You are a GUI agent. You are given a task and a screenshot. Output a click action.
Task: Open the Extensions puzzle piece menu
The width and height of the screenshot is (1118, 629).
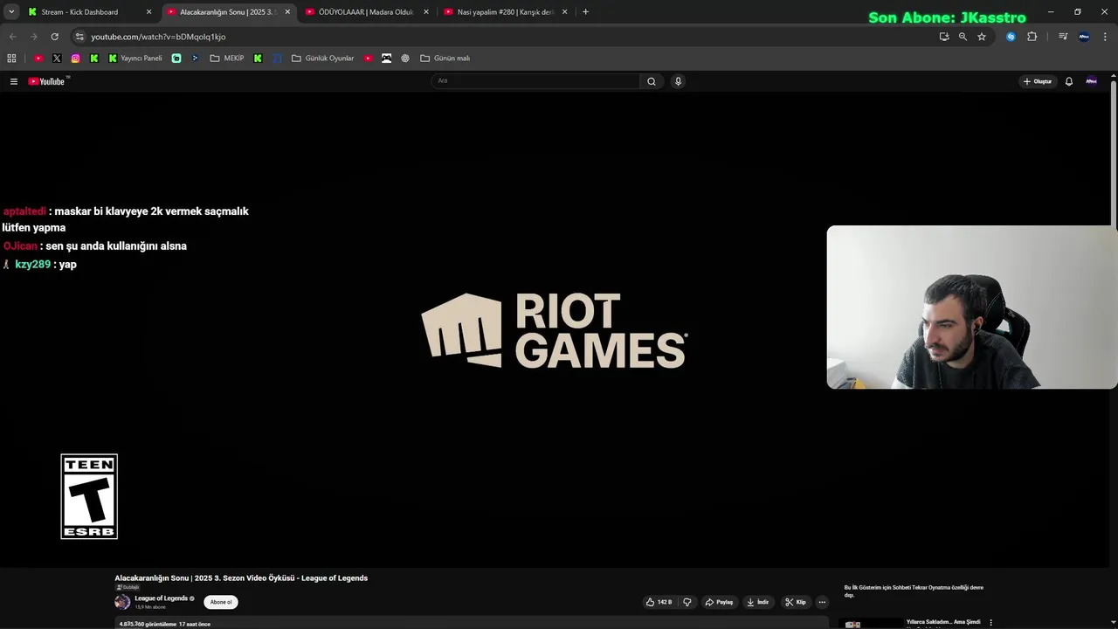tap(1032, 37)
